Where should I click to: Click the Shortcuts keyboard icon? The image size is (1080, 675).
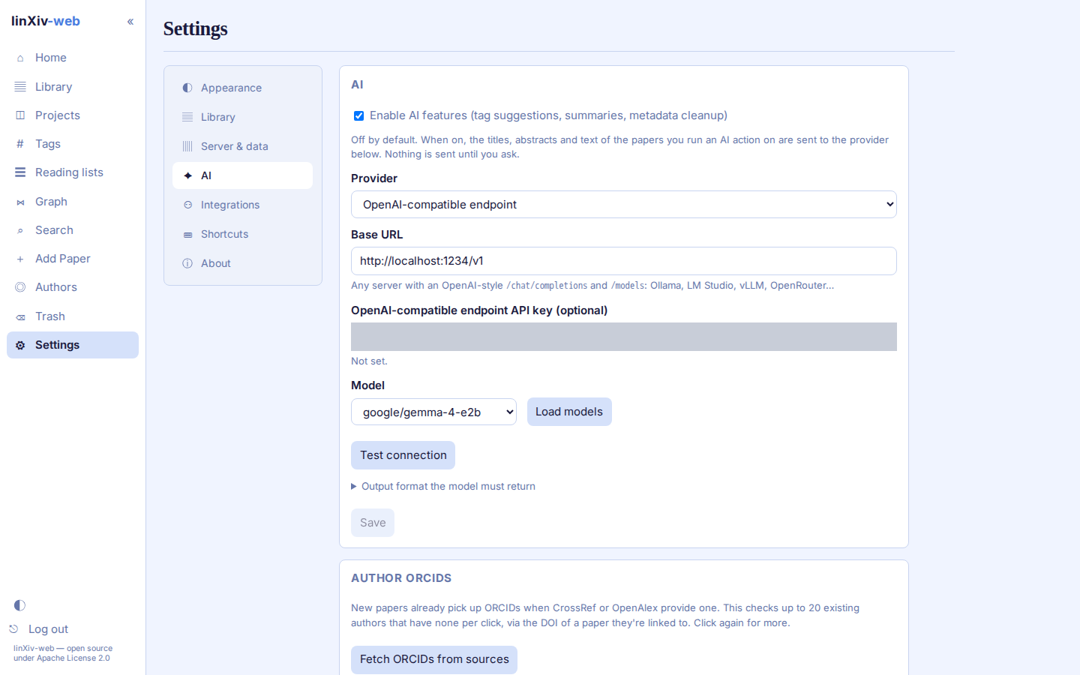pyautogui.click(x=187, y=235)
